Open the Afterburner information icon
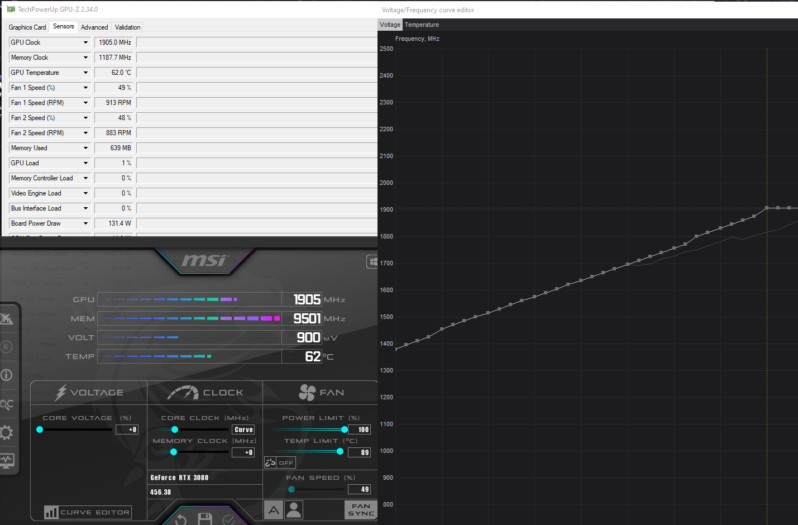 click(x=6, y=375)
